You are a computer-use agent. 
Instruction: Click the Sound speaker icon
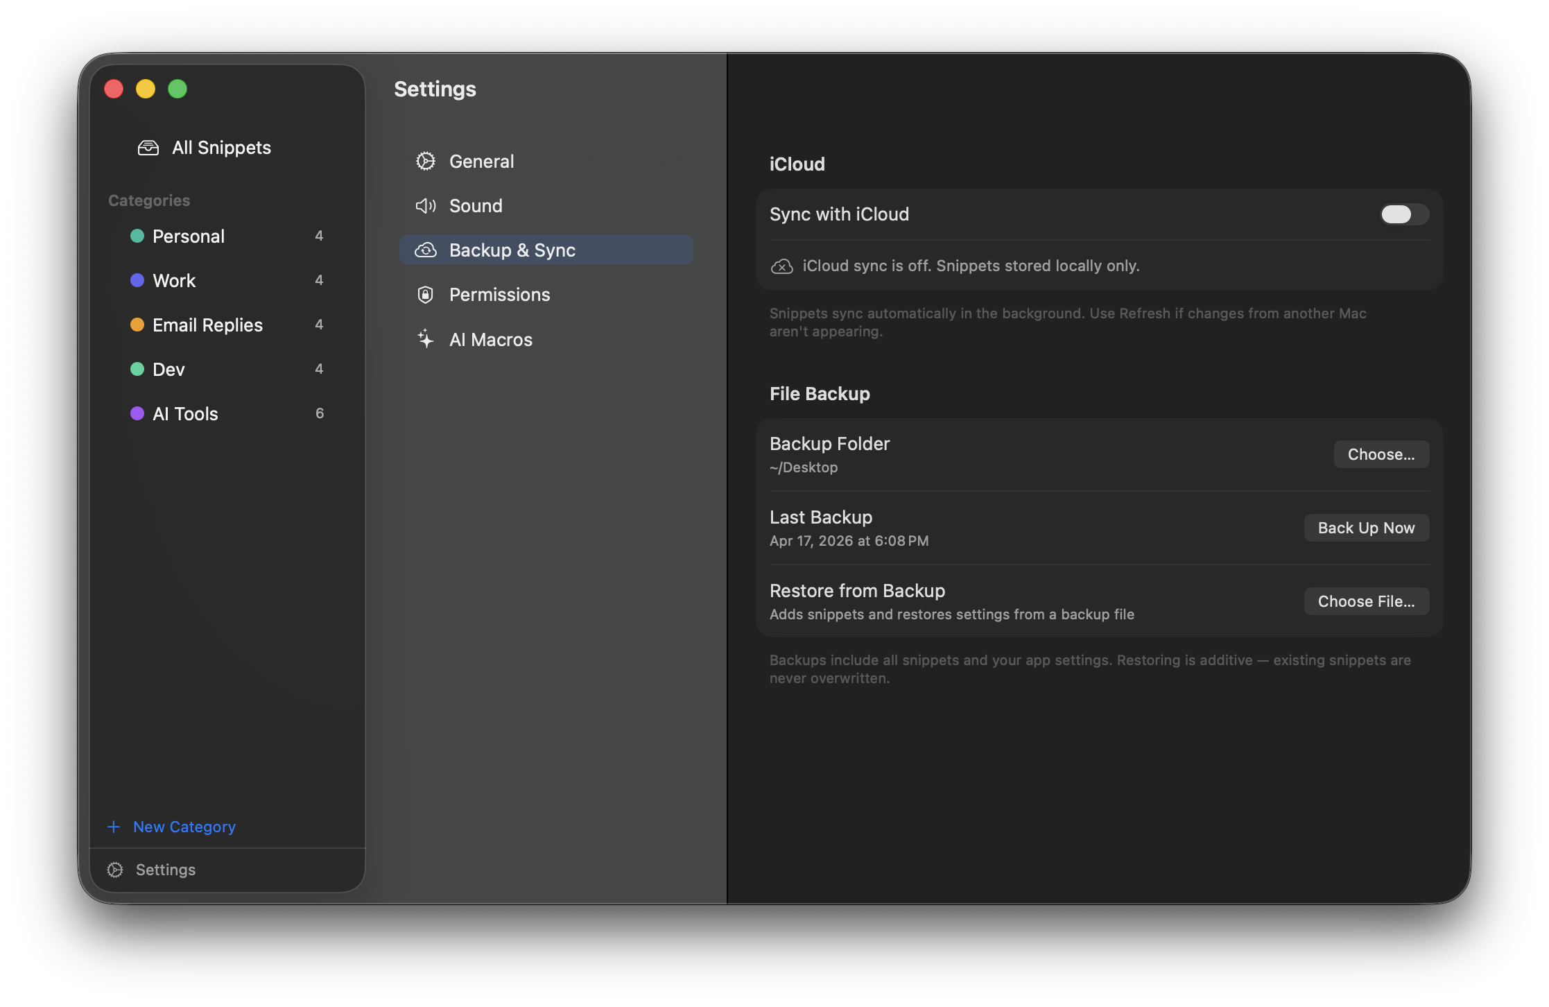tap(424, 205)
